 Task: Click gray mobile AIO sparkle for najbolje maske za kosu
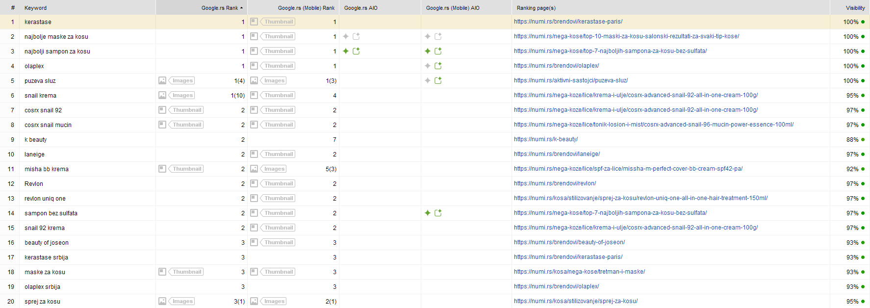428,36
